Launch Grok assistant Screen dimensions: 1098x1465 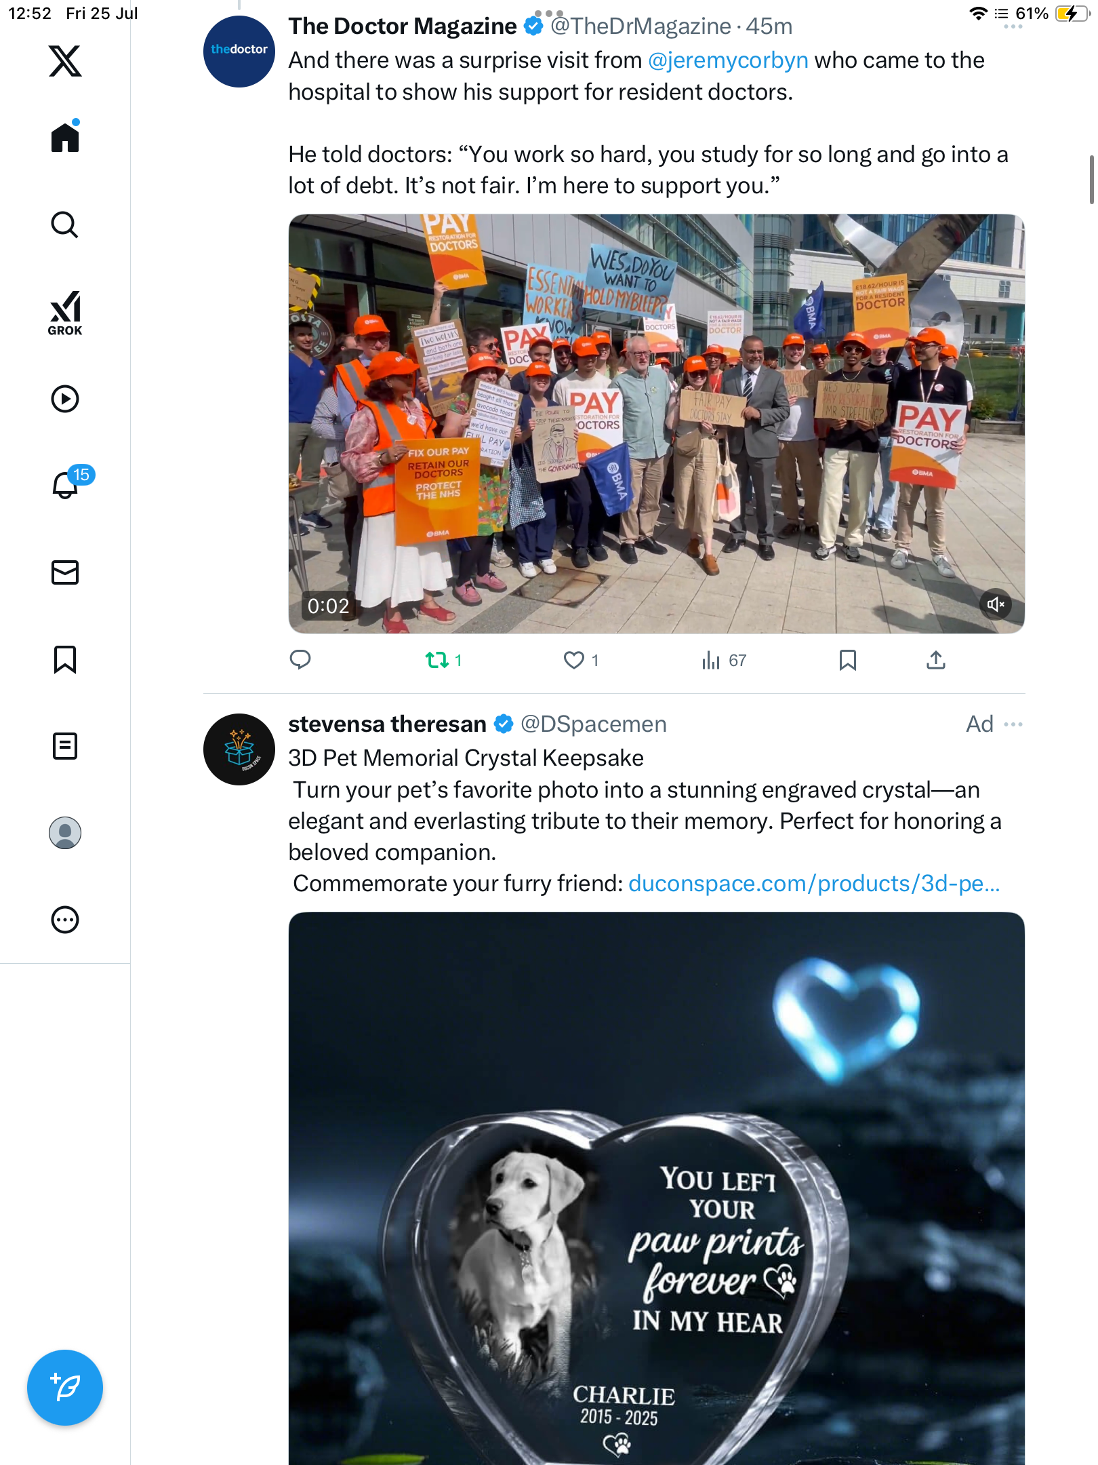click(65, 313)
